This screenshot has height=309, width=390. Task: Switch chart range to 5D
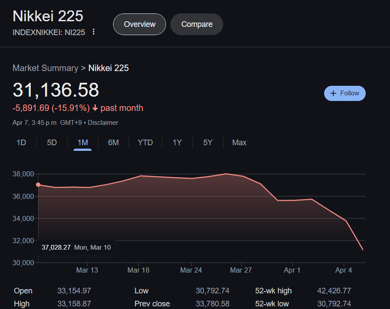[x=52, y=143]
